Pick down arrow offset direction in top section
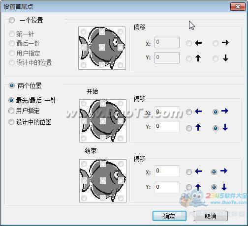 [x=216, y=58]
